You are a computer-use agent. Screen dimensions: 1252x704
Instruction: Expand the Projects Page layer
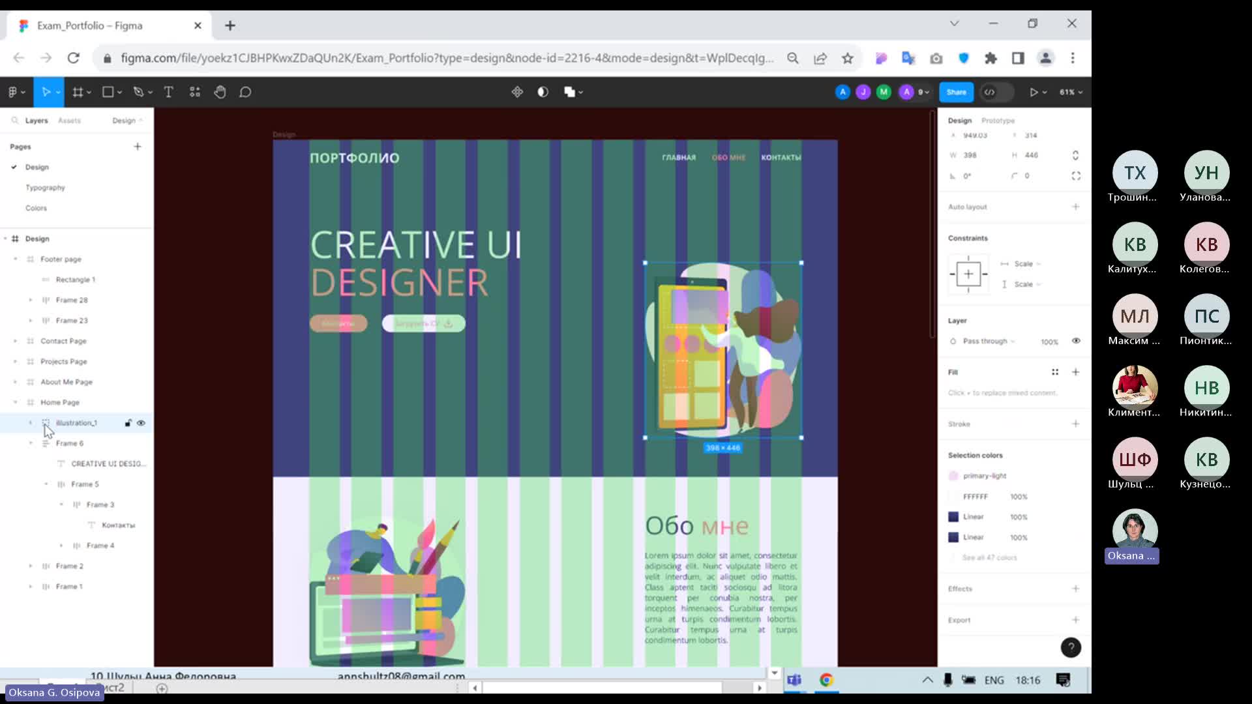15,361
